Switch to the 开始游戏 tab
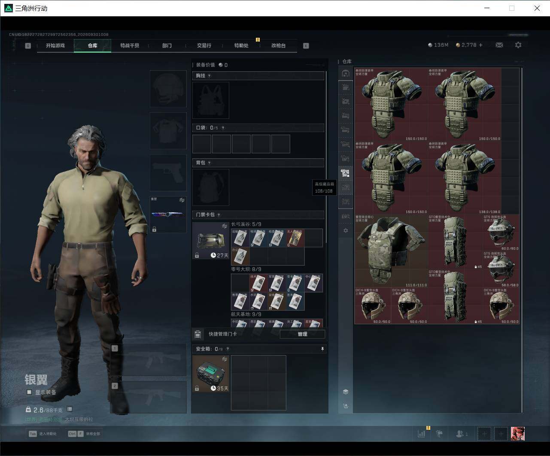Image resolution: width=550 pixels, height=456 pixels. coord(55,45)
